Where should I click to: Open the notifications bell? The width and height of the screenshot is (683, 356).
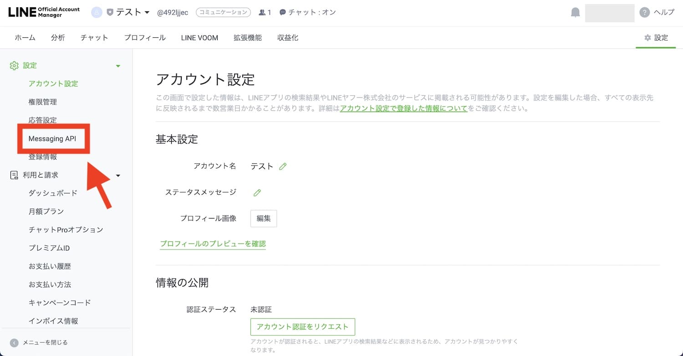click(x=575, y=13)
